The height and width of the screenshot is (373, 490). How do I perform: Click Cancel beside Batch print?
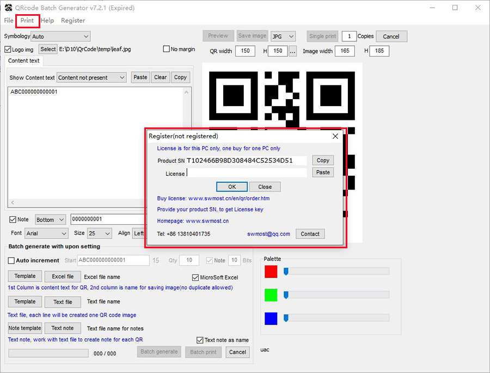tap(237, 352)
